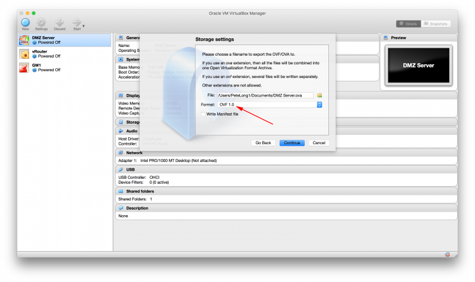Click the DMZ Server OS icon
This screenshot has height=282, width=475.
tap(24, 40)
